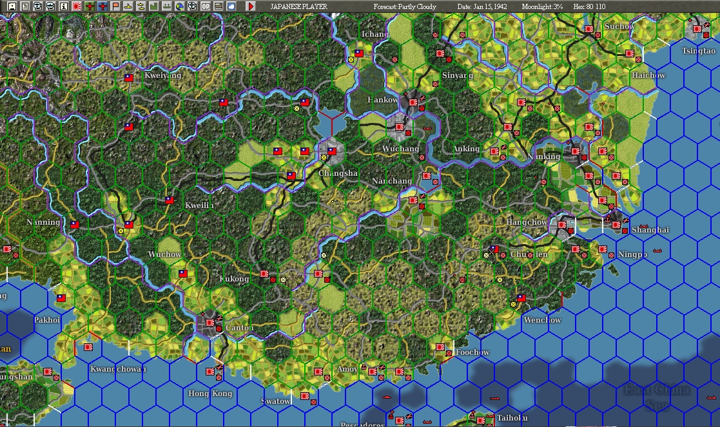Click the orange flag toolbar icon

(115, 6)
